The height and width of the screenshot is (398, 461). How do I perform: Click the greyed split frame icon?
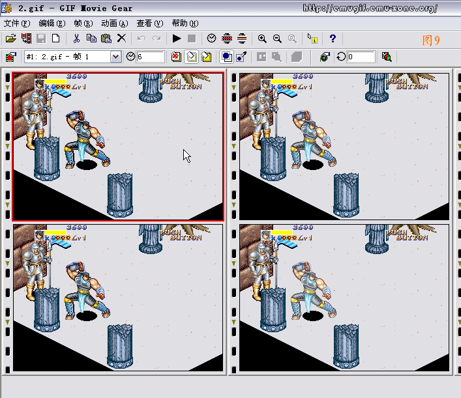click(261, 57)
